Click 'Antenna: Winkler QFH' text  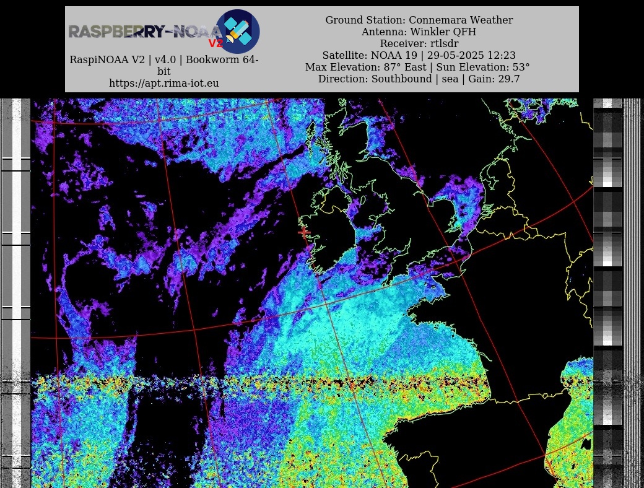click(x=419, y=32)
